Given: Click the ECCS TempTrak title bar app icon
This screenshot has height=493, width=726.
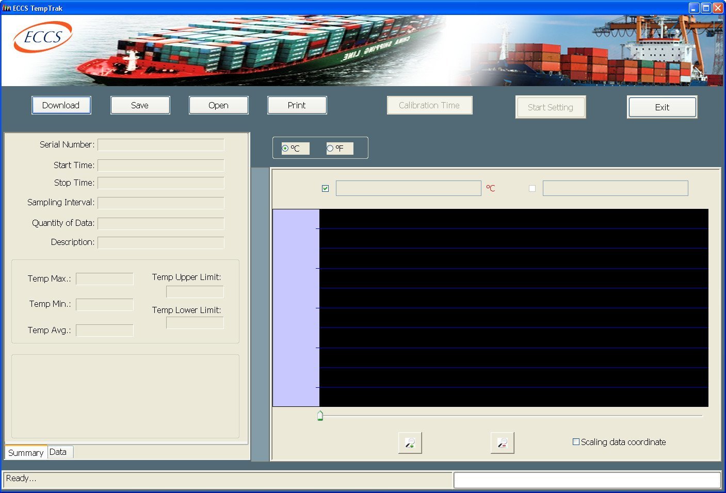Looking at the screenshot, I should coord(7,8).
